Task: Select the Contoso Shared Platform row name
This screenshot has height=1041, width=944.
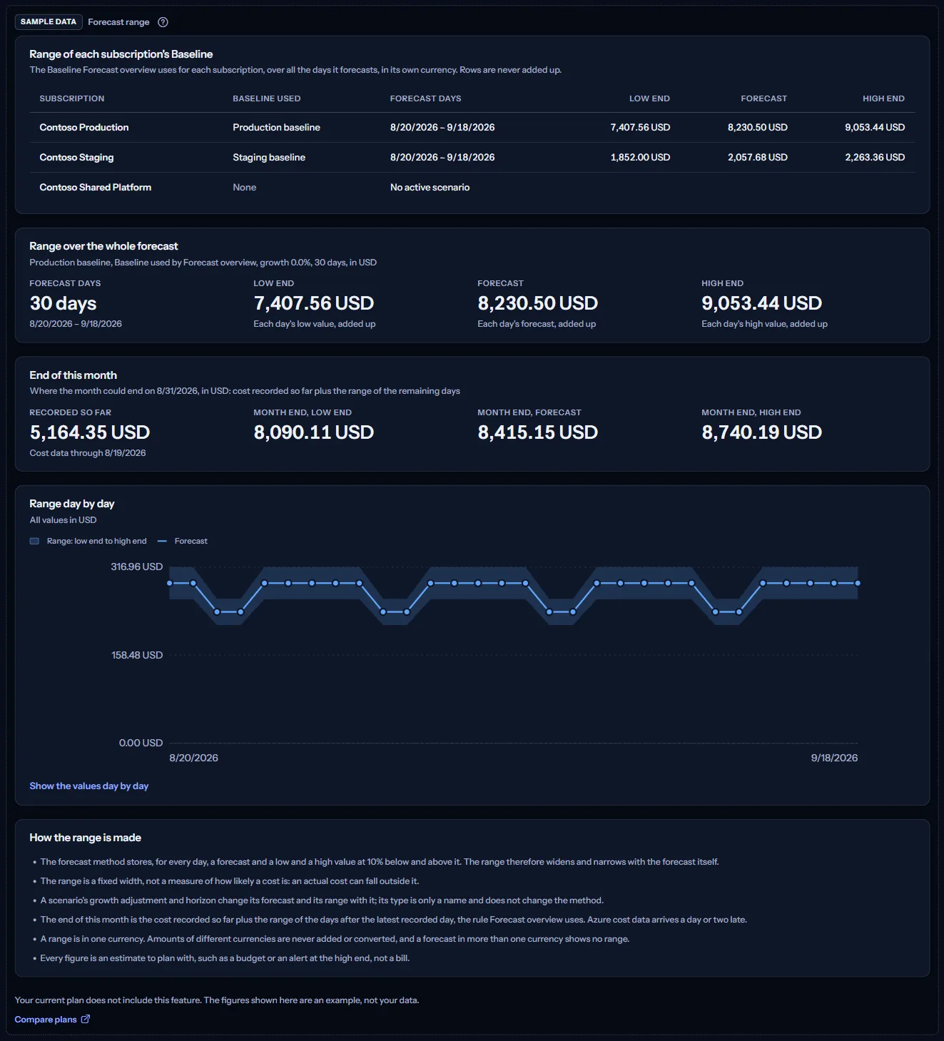Action: coord(96,187)
